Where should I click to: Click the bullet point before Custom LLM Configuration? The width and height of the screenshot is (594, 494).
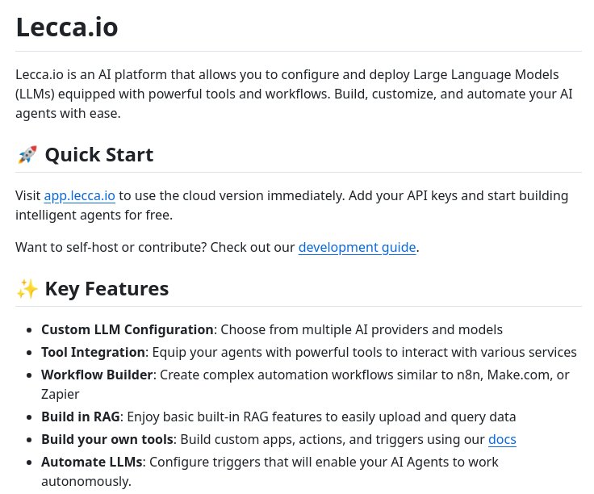pyautogui.click(x=30, y=330)
